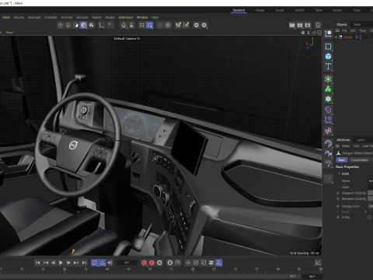Click the Record Active Objects button
Screen dimensions: 373x280
coord(144,263)
